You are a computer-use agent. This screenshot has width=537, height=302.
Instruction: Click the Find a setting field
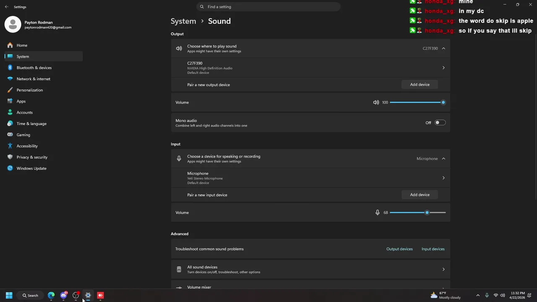click(x=268, y=7)
